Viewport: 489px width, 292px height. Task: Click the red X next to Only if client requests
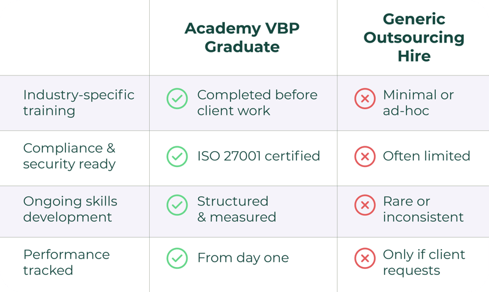click(x=365, y=258)
